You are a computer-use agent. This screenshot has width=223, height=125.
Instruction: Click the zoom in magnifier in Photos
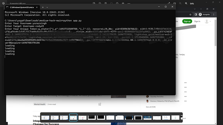coord(186,3)
